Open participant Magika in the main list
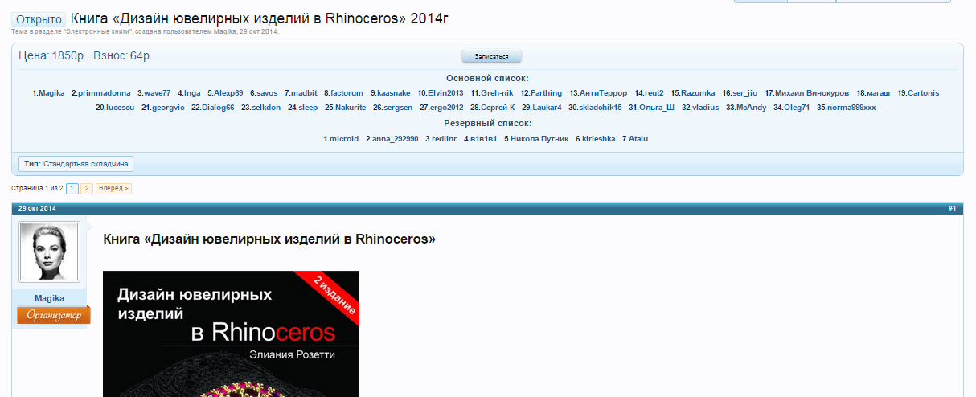Screen dimensions: 976x397 coord(51,93)
